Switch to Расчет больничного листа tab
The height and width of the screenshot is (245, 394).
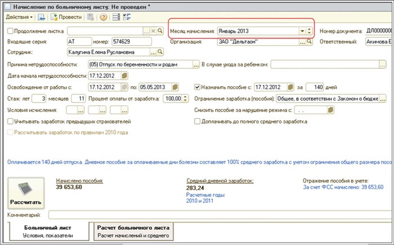point(133,231)
